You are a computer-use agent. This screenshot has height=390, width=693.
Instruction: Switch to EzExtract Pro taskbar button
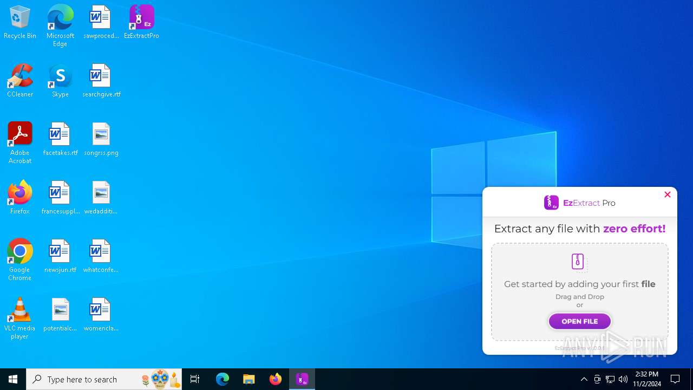click(302, 379)
